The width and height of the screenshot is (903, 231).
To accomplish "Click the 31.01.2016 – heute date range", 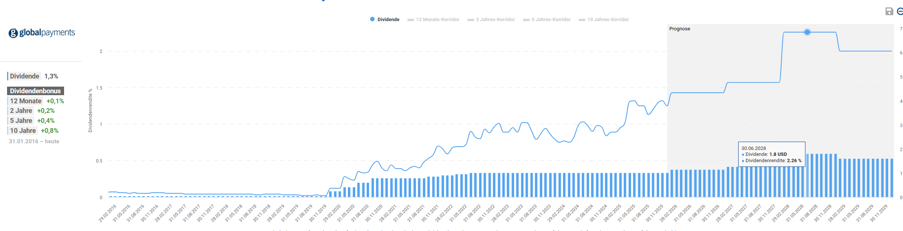I will pos(34,141).
